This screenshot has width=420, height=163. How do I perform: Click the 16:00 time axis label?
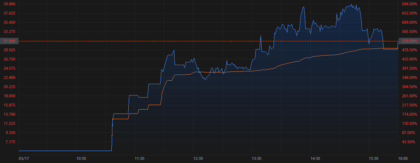(x=403, y=158)
